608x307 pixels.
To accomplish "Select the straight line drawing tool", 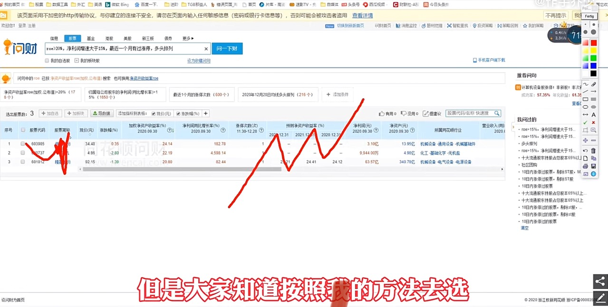I will [586, 92].
